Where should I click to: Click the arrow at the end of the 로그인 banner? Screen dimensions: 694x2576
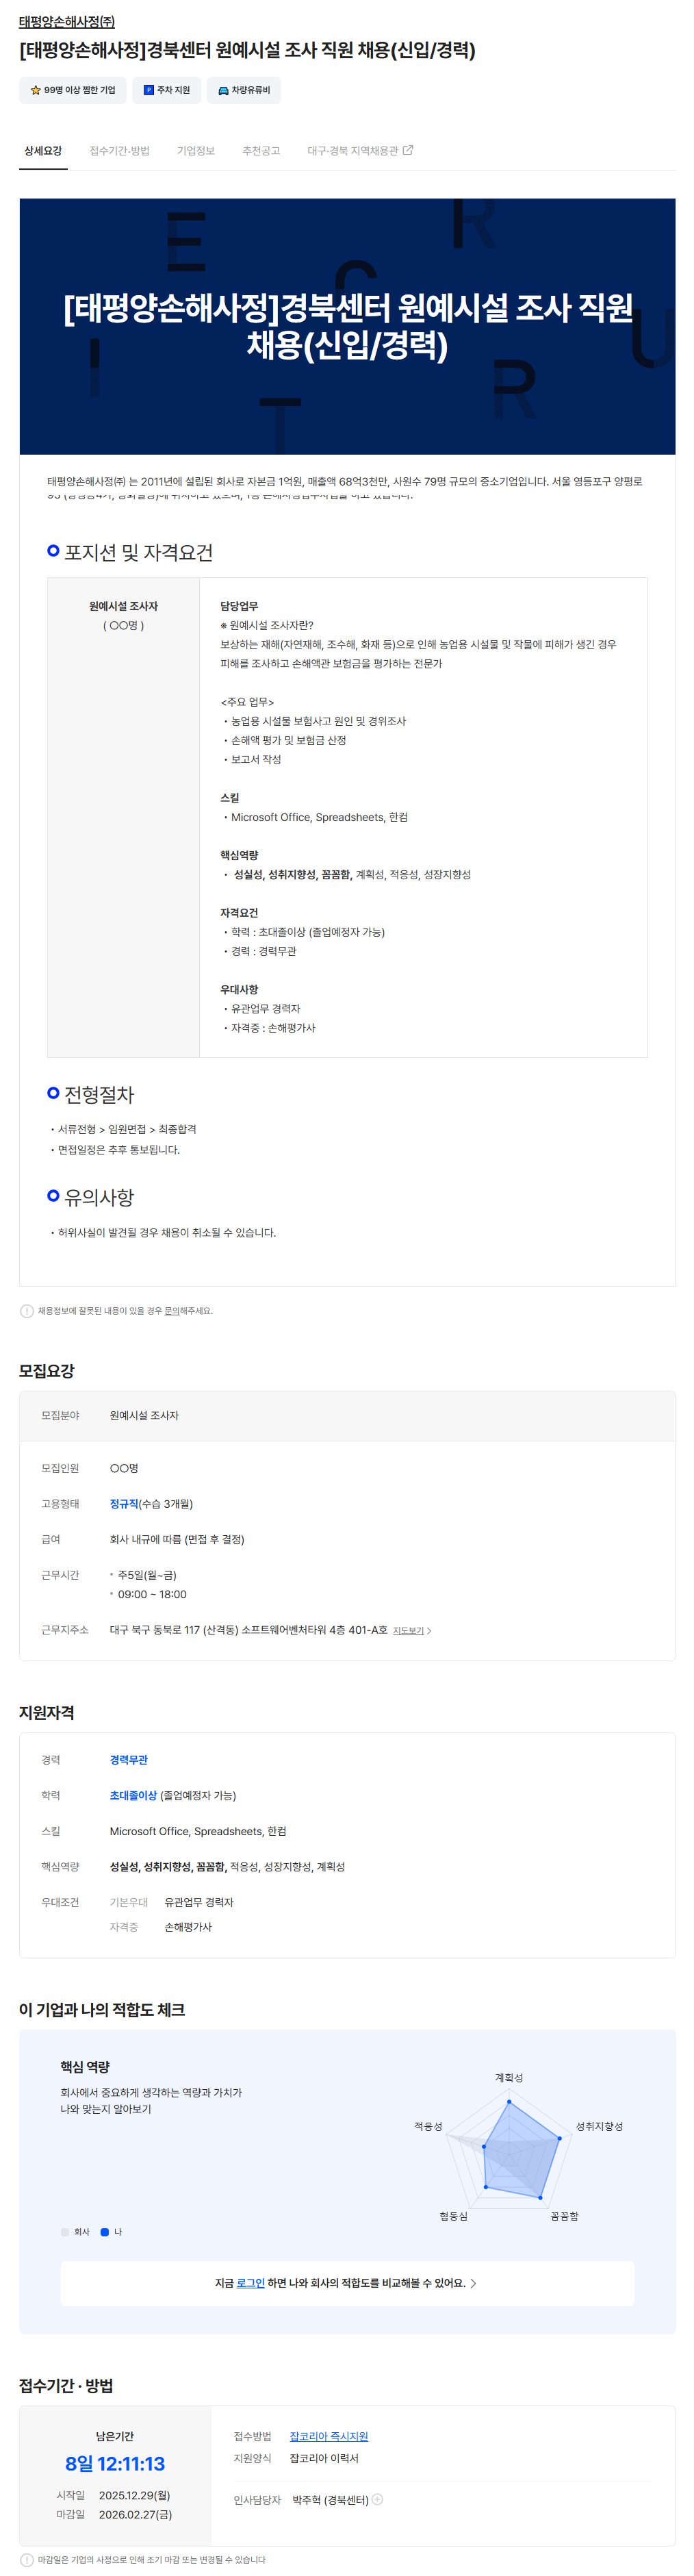[473, 2283]
